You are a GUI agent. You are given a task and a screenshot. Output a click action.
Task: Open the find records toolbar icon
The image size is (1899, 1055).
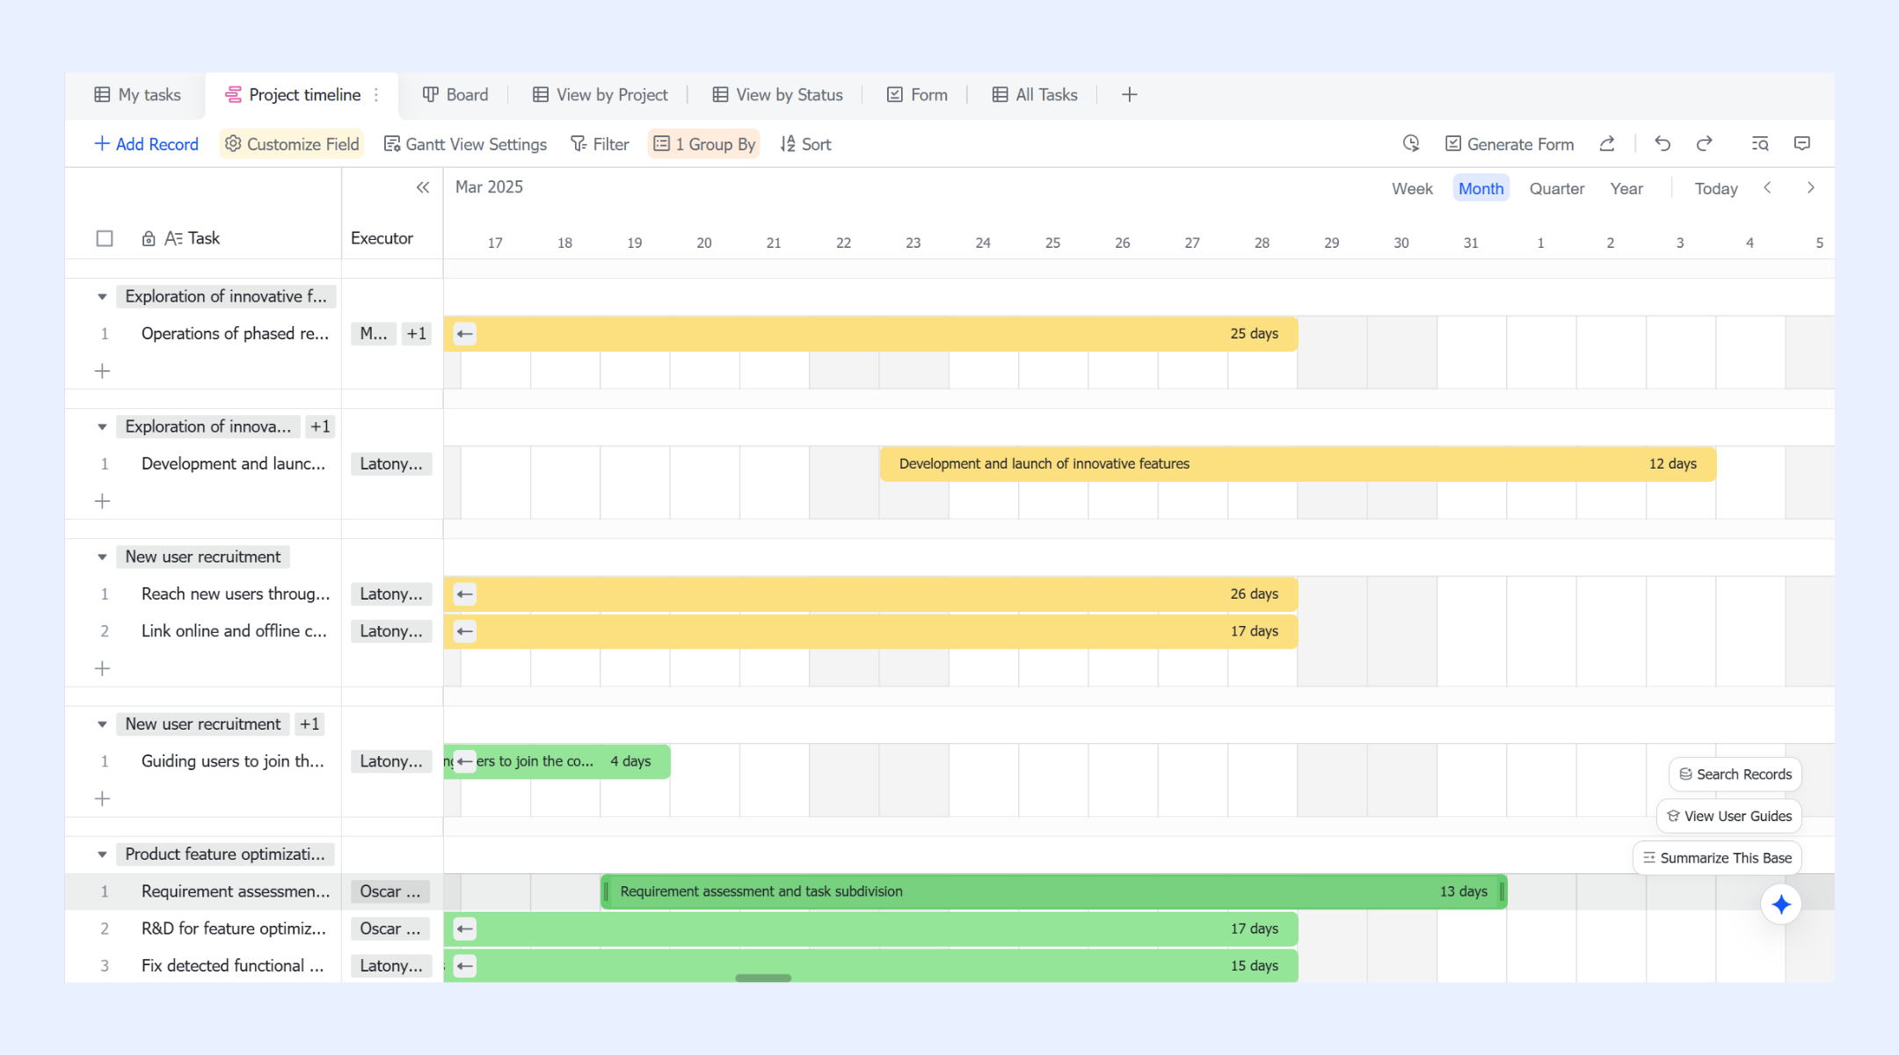pyautogui.click(x=1760, y=143)
